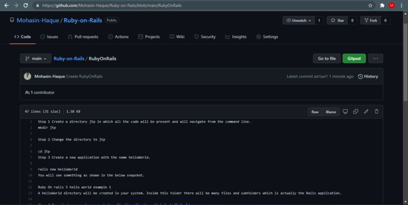Screen dimensions: 408x205
Task: Open the main branch dropdown
Action: pyautogui.click(x=35, y=59)
